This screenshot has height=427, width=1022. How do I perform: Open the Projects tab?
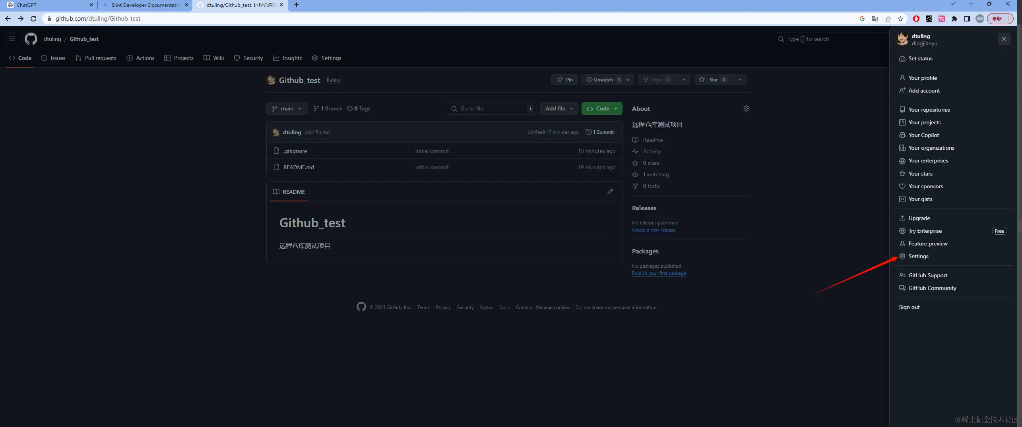179,58
